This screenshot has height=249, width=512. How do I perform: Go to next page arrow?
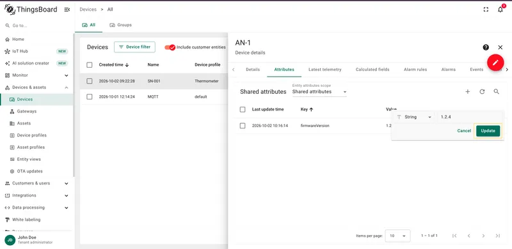(483, 236)
